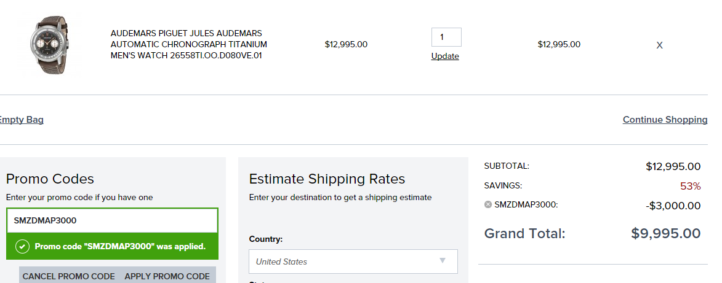Click the Estimate Shipping Rates heading
Screen dimensions: 722x283
coord(327,179)
